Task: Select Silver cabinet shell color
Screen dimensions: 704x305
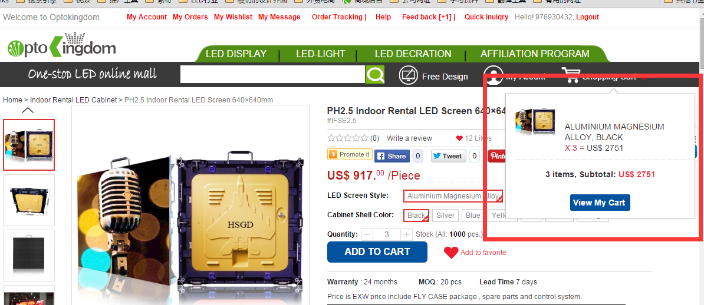Action: pyautogui.click(x=445, y=216)
